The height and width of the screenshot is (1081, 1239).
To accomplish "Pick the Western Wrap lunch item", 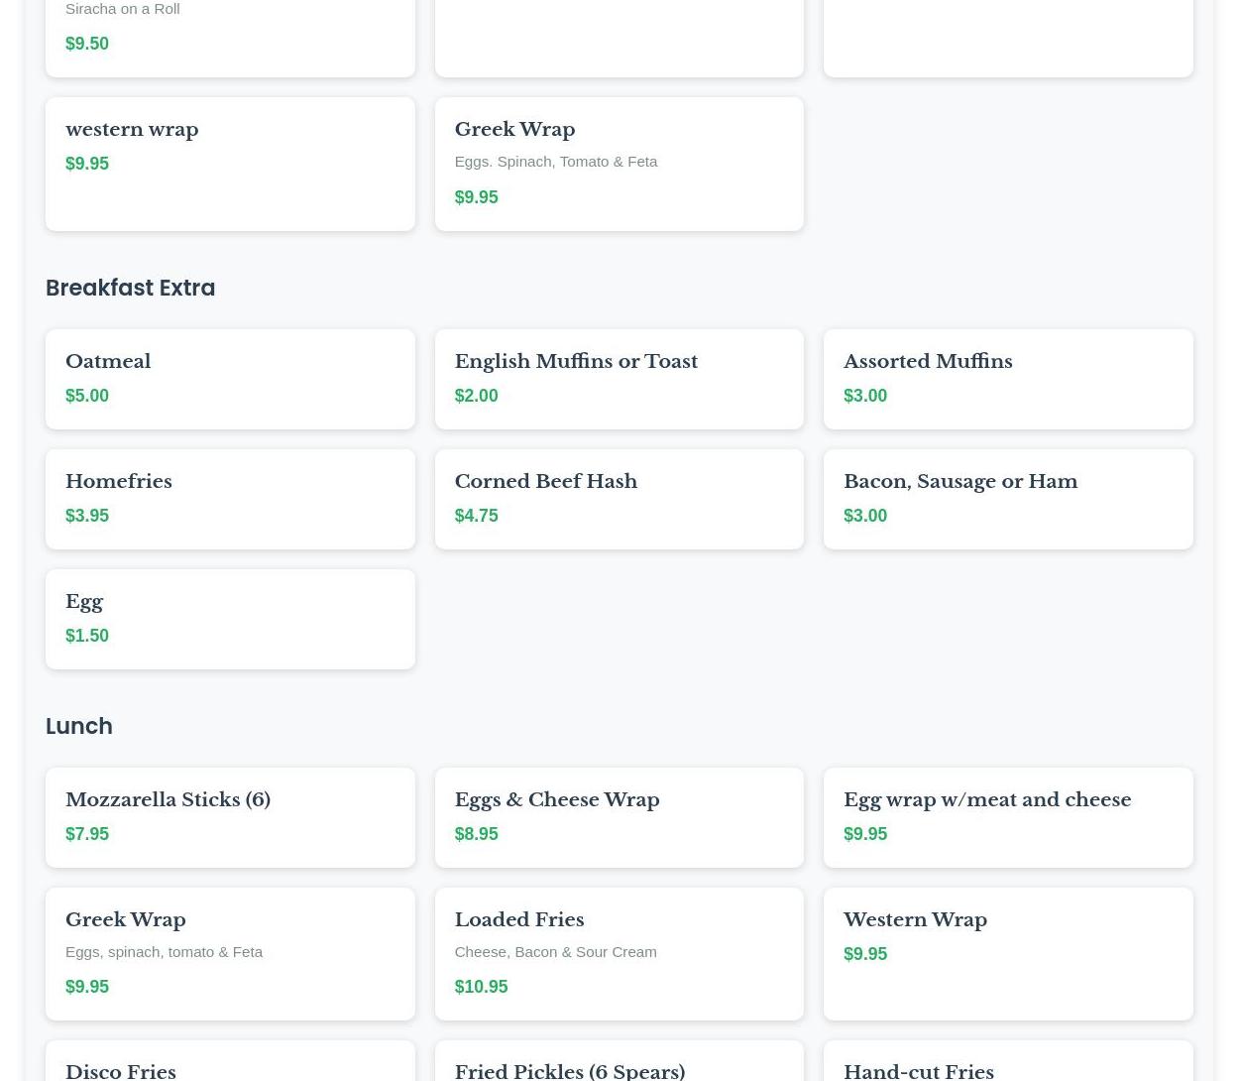I will click(x=1008, y=953).
